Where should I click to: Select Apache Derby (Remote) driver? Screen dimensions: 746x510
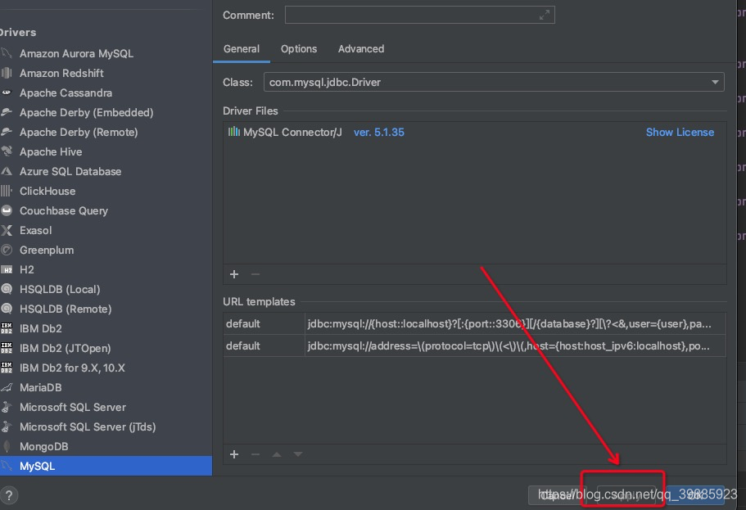pos(106,133)
